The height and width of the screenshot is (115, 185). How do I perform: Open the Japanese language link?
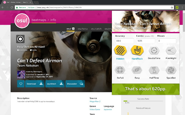[108, 109]
